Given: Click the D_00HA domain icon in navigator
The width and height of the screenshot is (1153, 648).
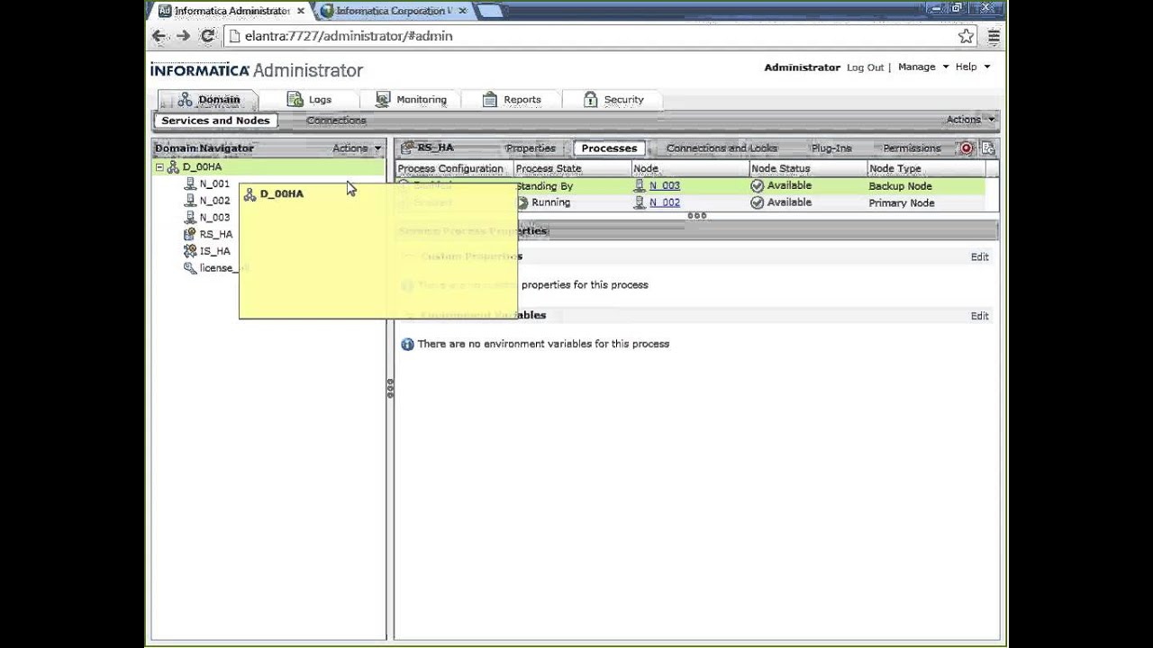Looking at the screenshot, I should [x=173, y=167].
